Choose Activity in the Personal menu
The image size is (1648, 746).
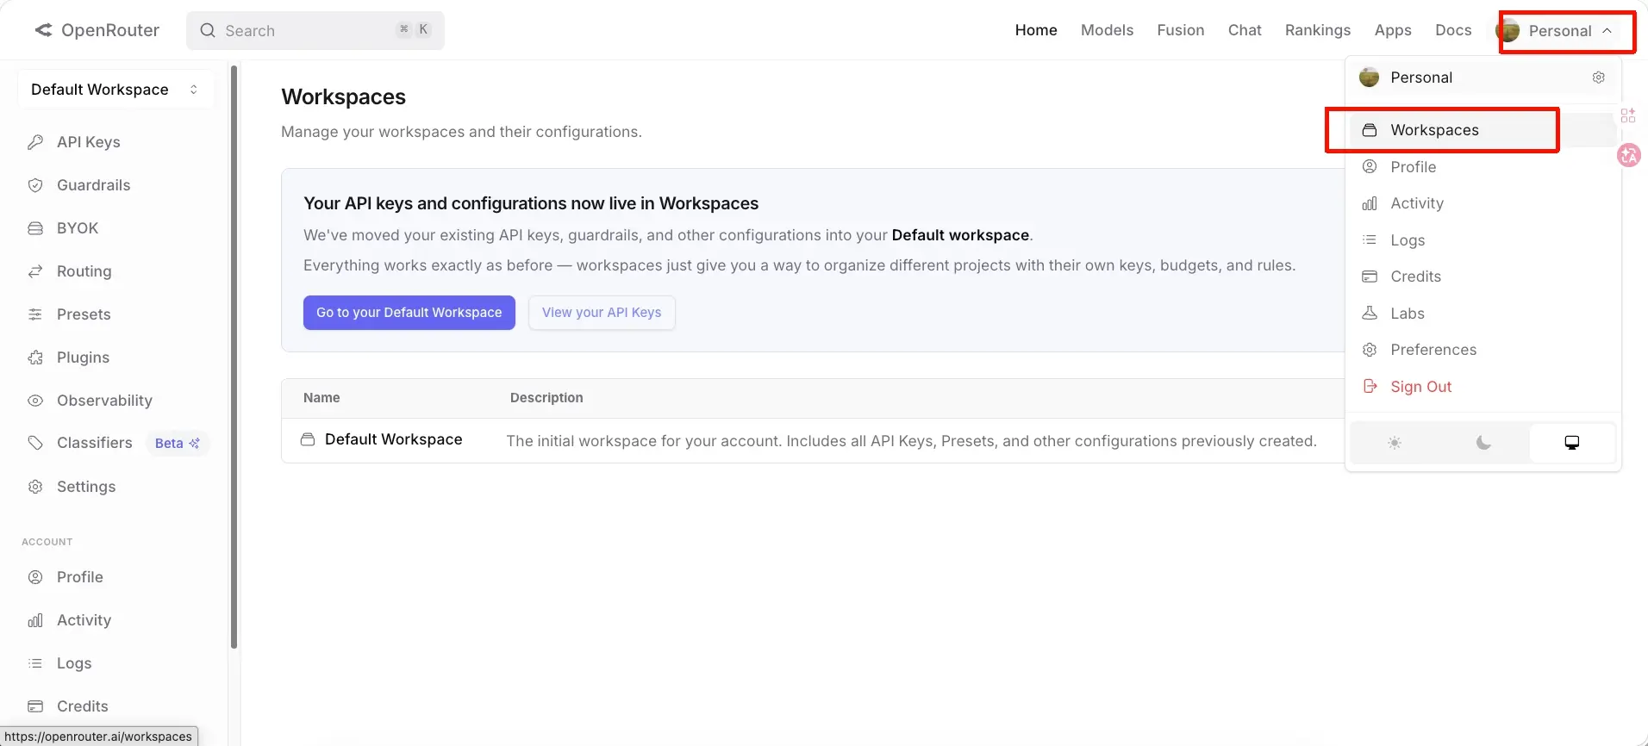[1483, 203]
